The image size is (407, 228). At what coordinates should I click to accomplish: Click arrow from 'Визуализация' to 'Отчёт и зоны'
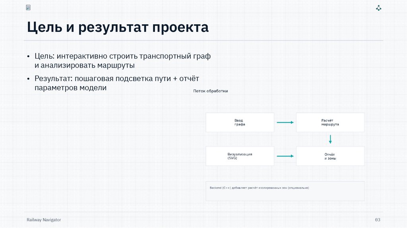tap(285, 156)
